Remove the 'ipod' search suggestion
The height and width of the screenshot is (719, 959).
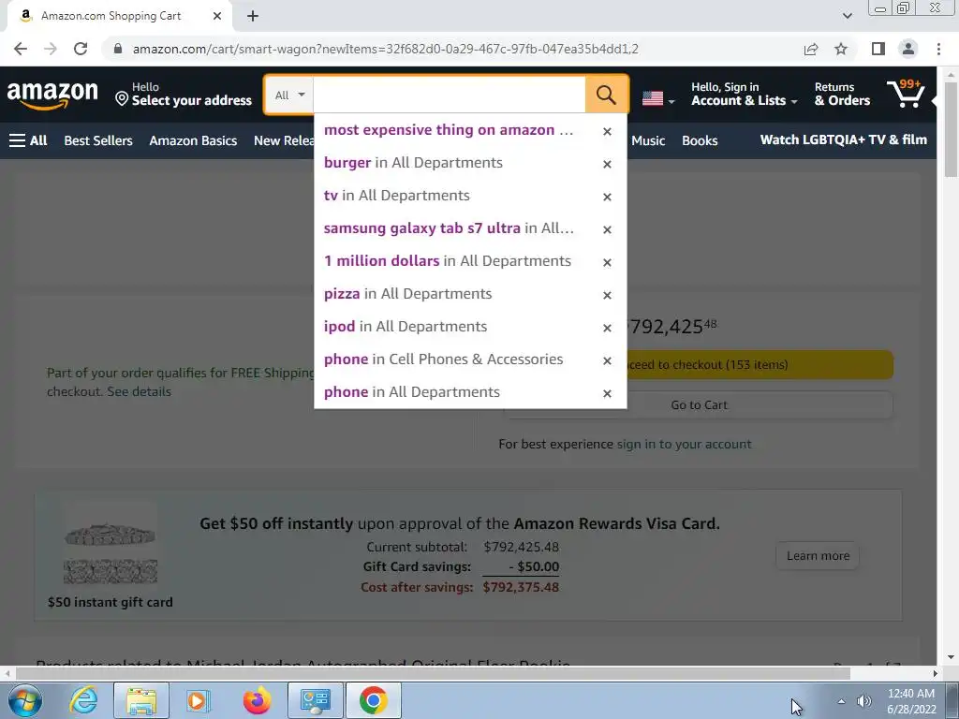607,328
